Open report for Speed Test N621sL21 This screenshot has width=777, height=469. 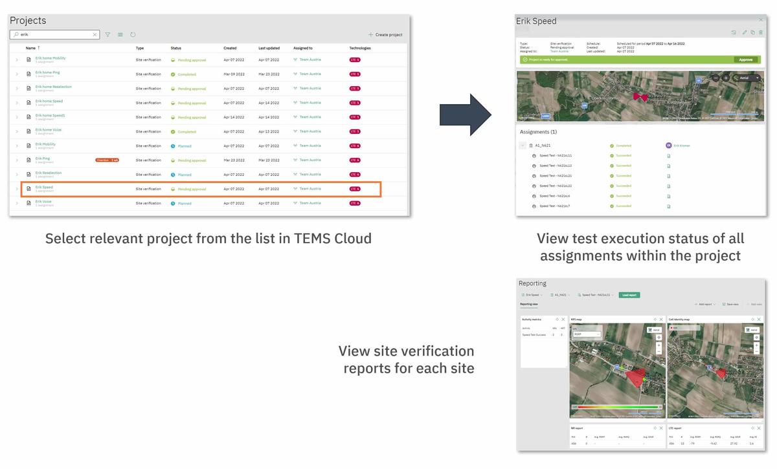click(668, 176)
